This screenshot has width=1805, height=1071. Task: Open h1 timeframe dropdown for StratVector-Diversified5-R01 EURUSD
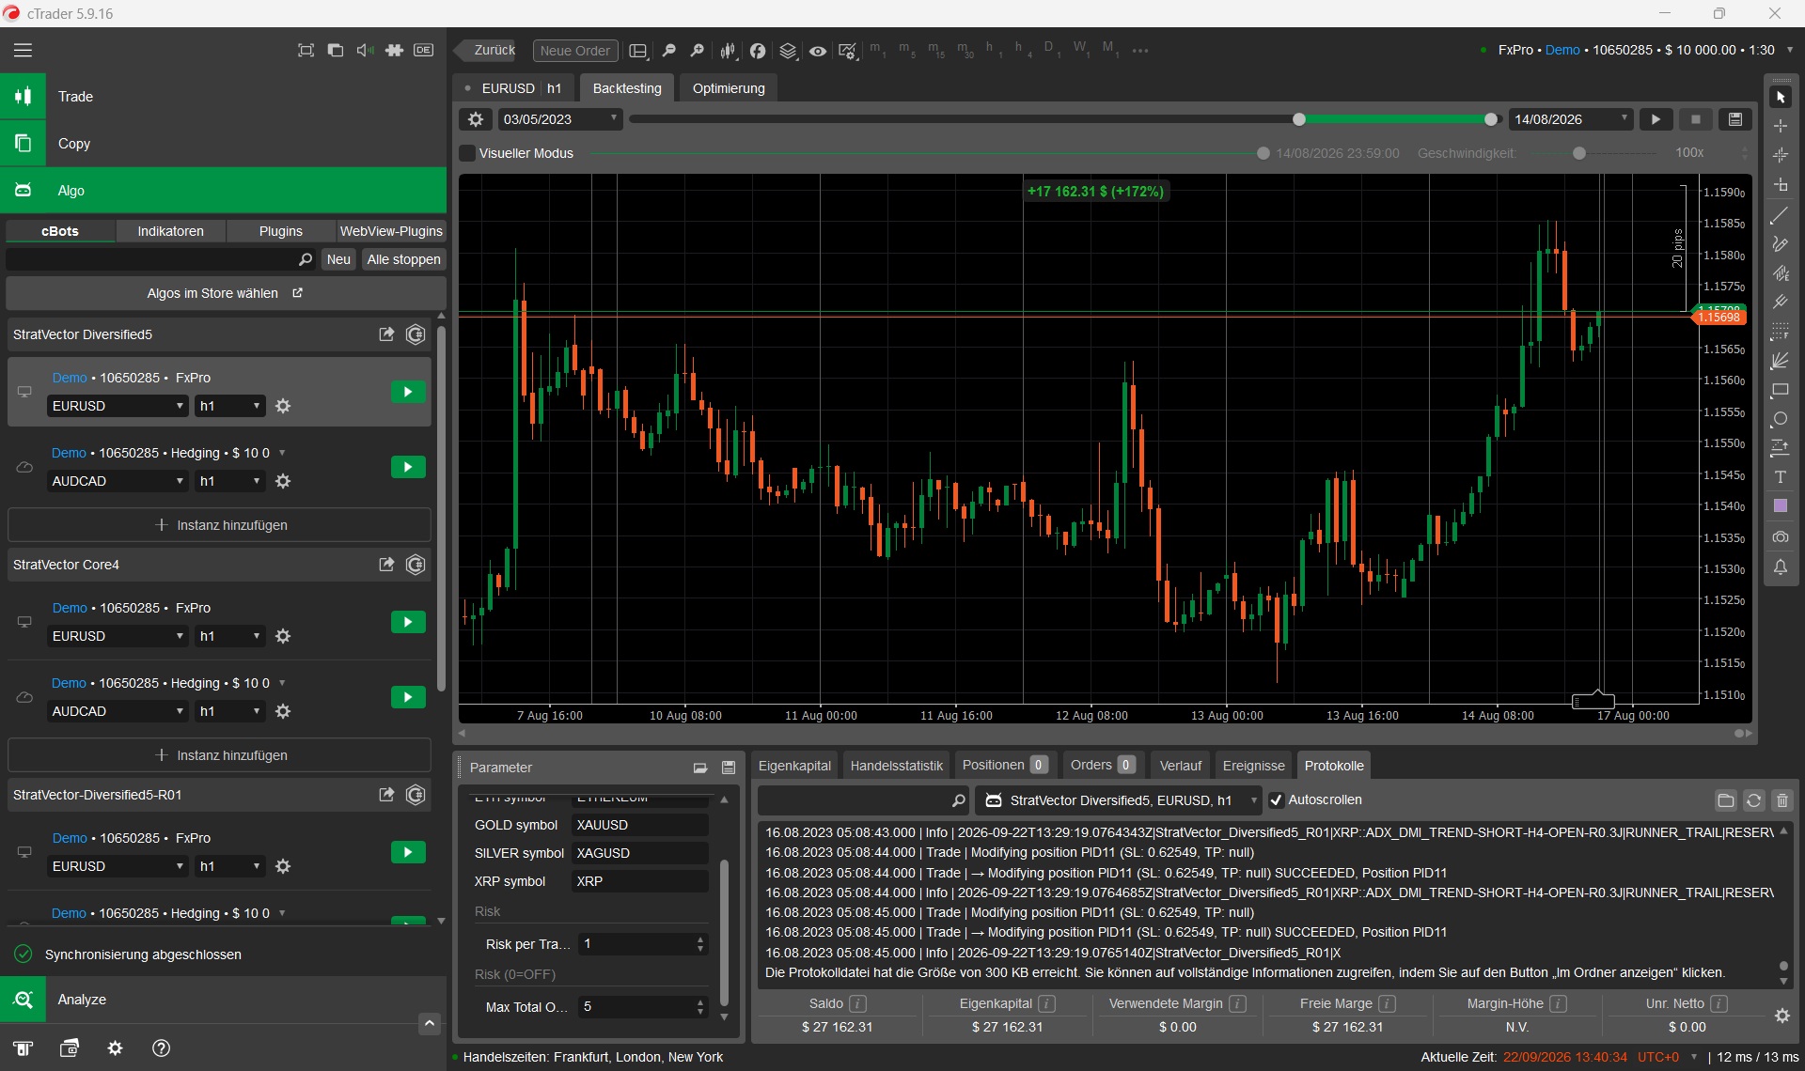[x=230, y=866]
